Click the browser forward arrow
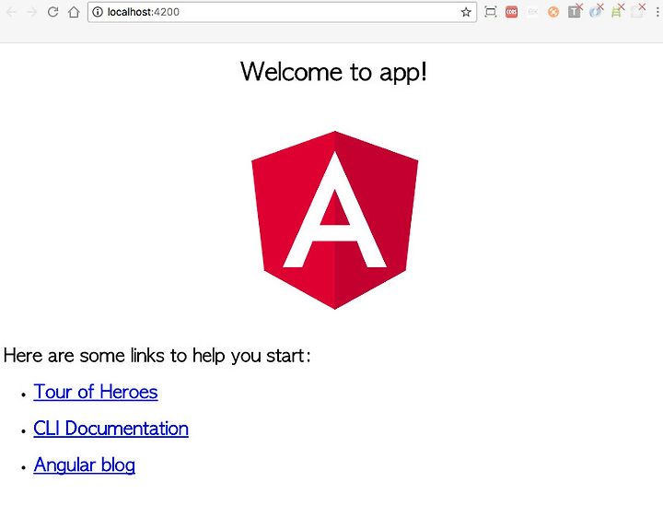This screenshot has height=518, width=663. (31, 12)
